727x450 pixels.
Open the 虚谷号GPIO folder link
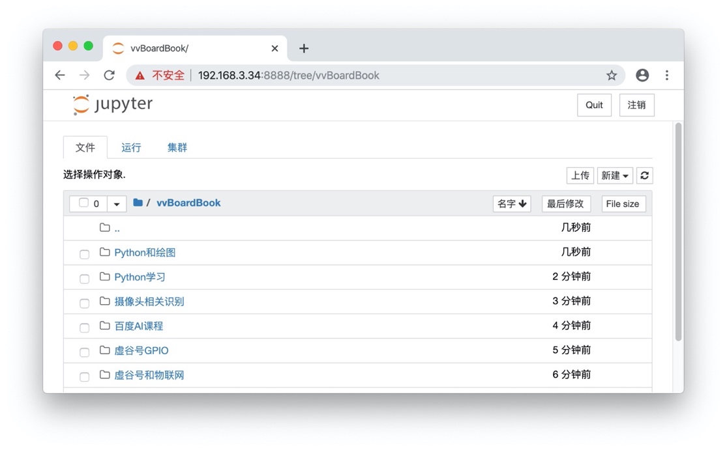[141, 350]
